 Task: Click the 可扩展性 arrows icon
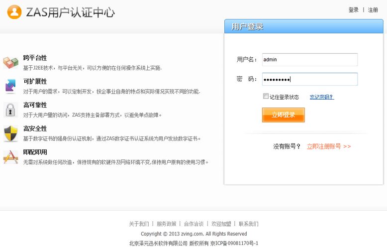point(10,86)
